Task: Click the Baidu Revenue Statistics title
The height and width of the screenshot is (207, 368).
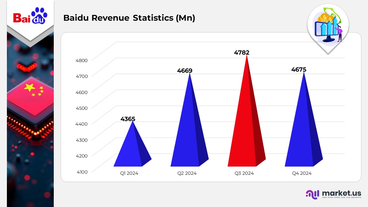Action: coord(129,18)
